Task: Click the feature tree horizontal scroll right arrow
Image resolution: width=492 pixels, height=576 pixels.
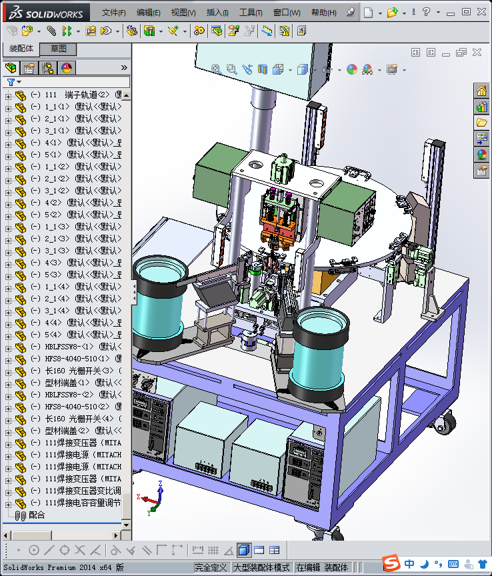Action: 116,535
